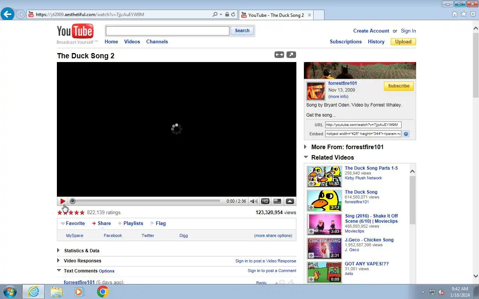Screen dimensions: 479x299
Task: Share the video on Digg
Action: [183, 235]
